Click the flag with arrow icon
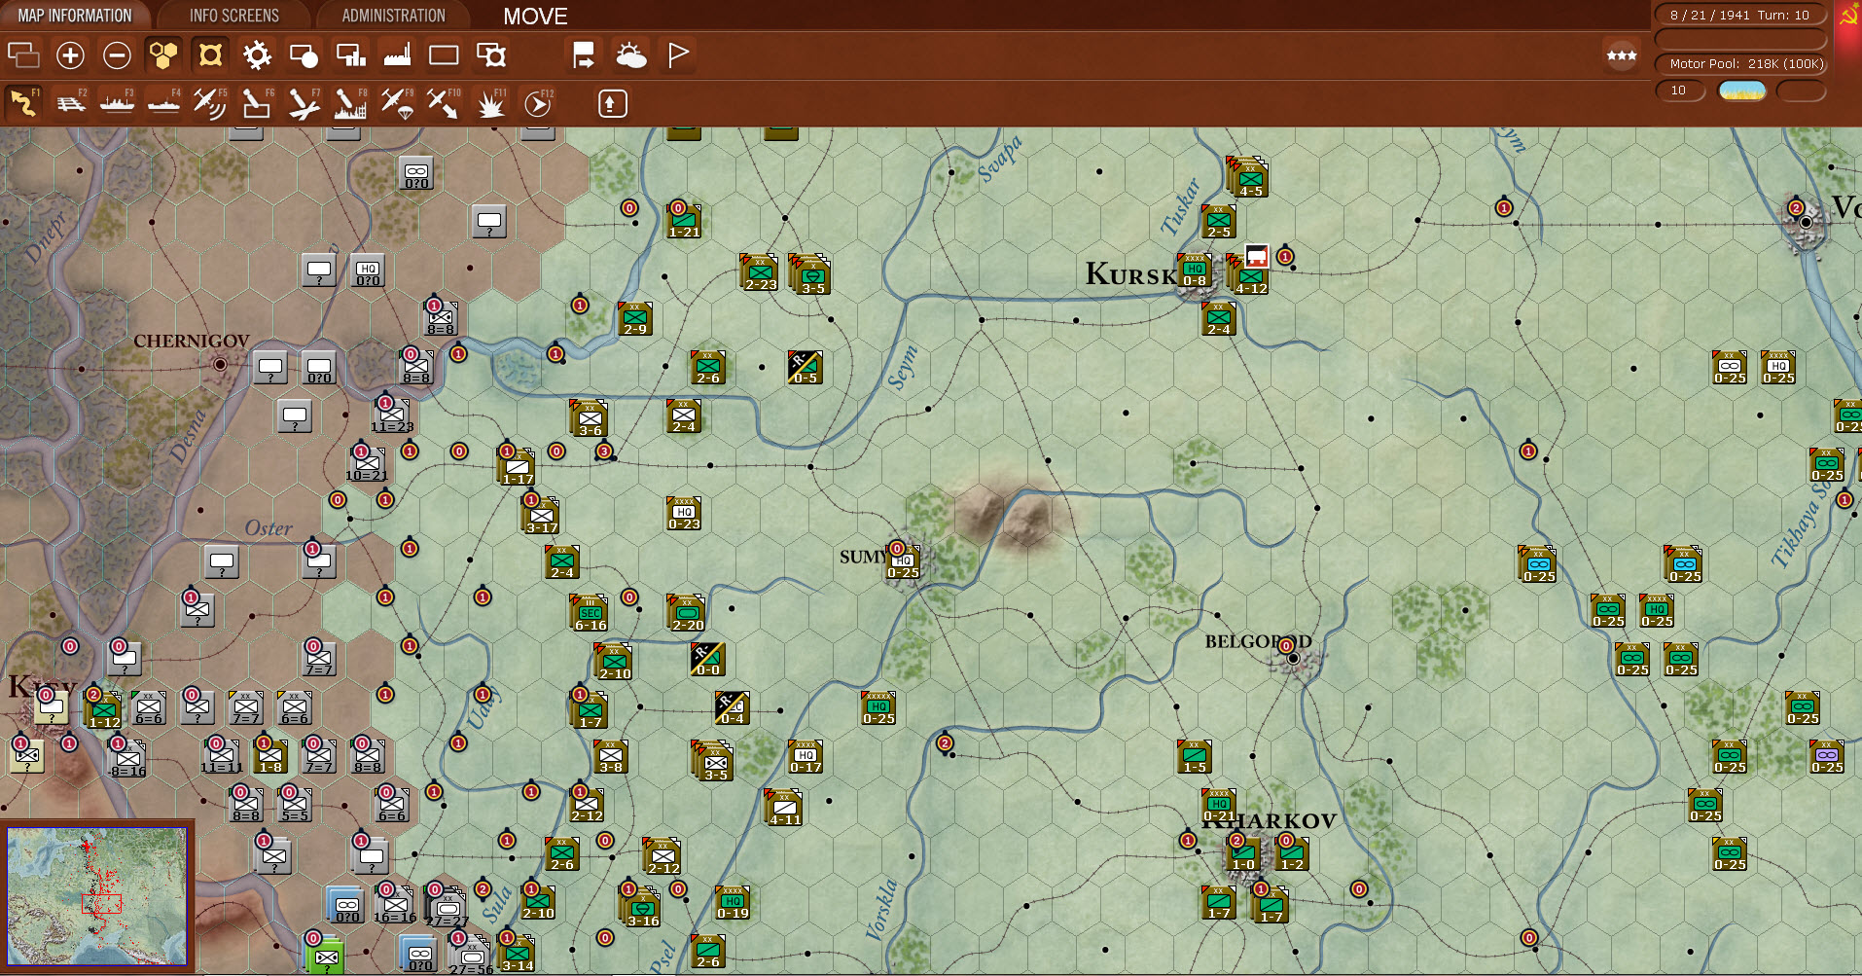 tap(584, 55)
